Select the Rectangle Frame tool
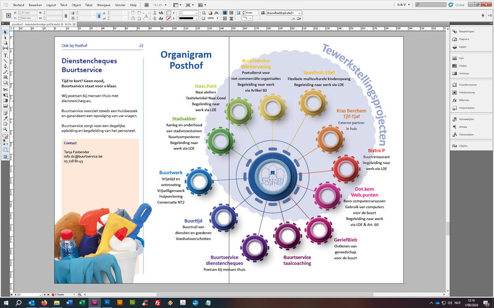Image resolution: width=494 pixels, height=308 pixels. coord(6,77)
